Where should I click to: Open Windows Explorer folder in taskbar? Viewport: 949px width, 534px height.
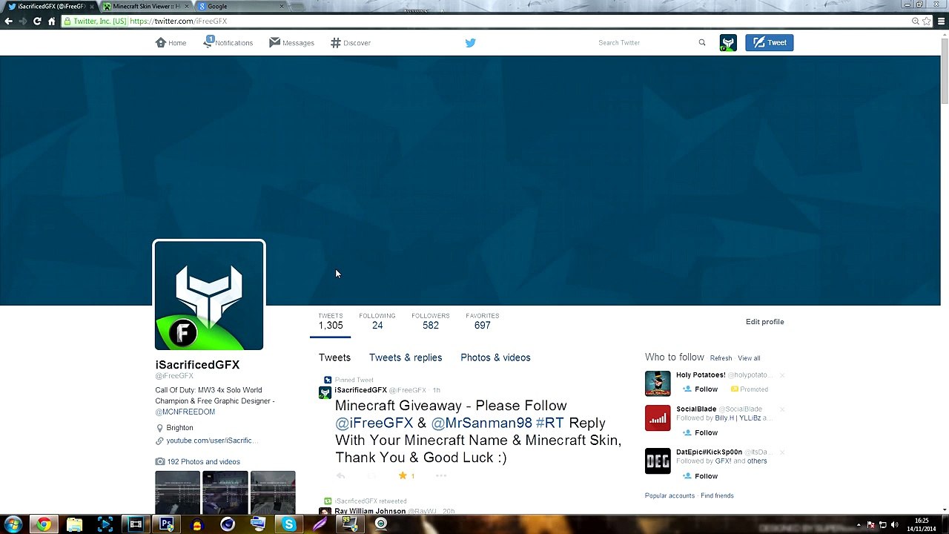click(74, 524)
